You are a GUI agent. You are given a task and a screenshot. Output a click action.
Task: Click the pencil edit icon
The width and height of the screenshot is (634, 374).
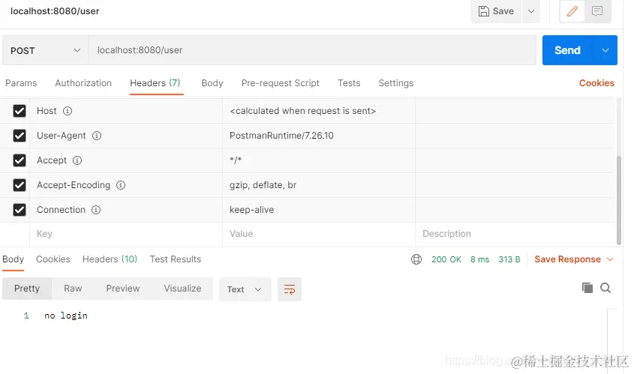[x=573, y=11]
